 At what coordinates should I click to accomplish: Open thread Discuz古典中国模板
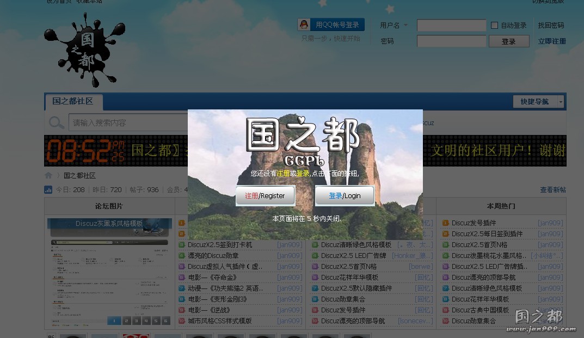pos(480,310)
